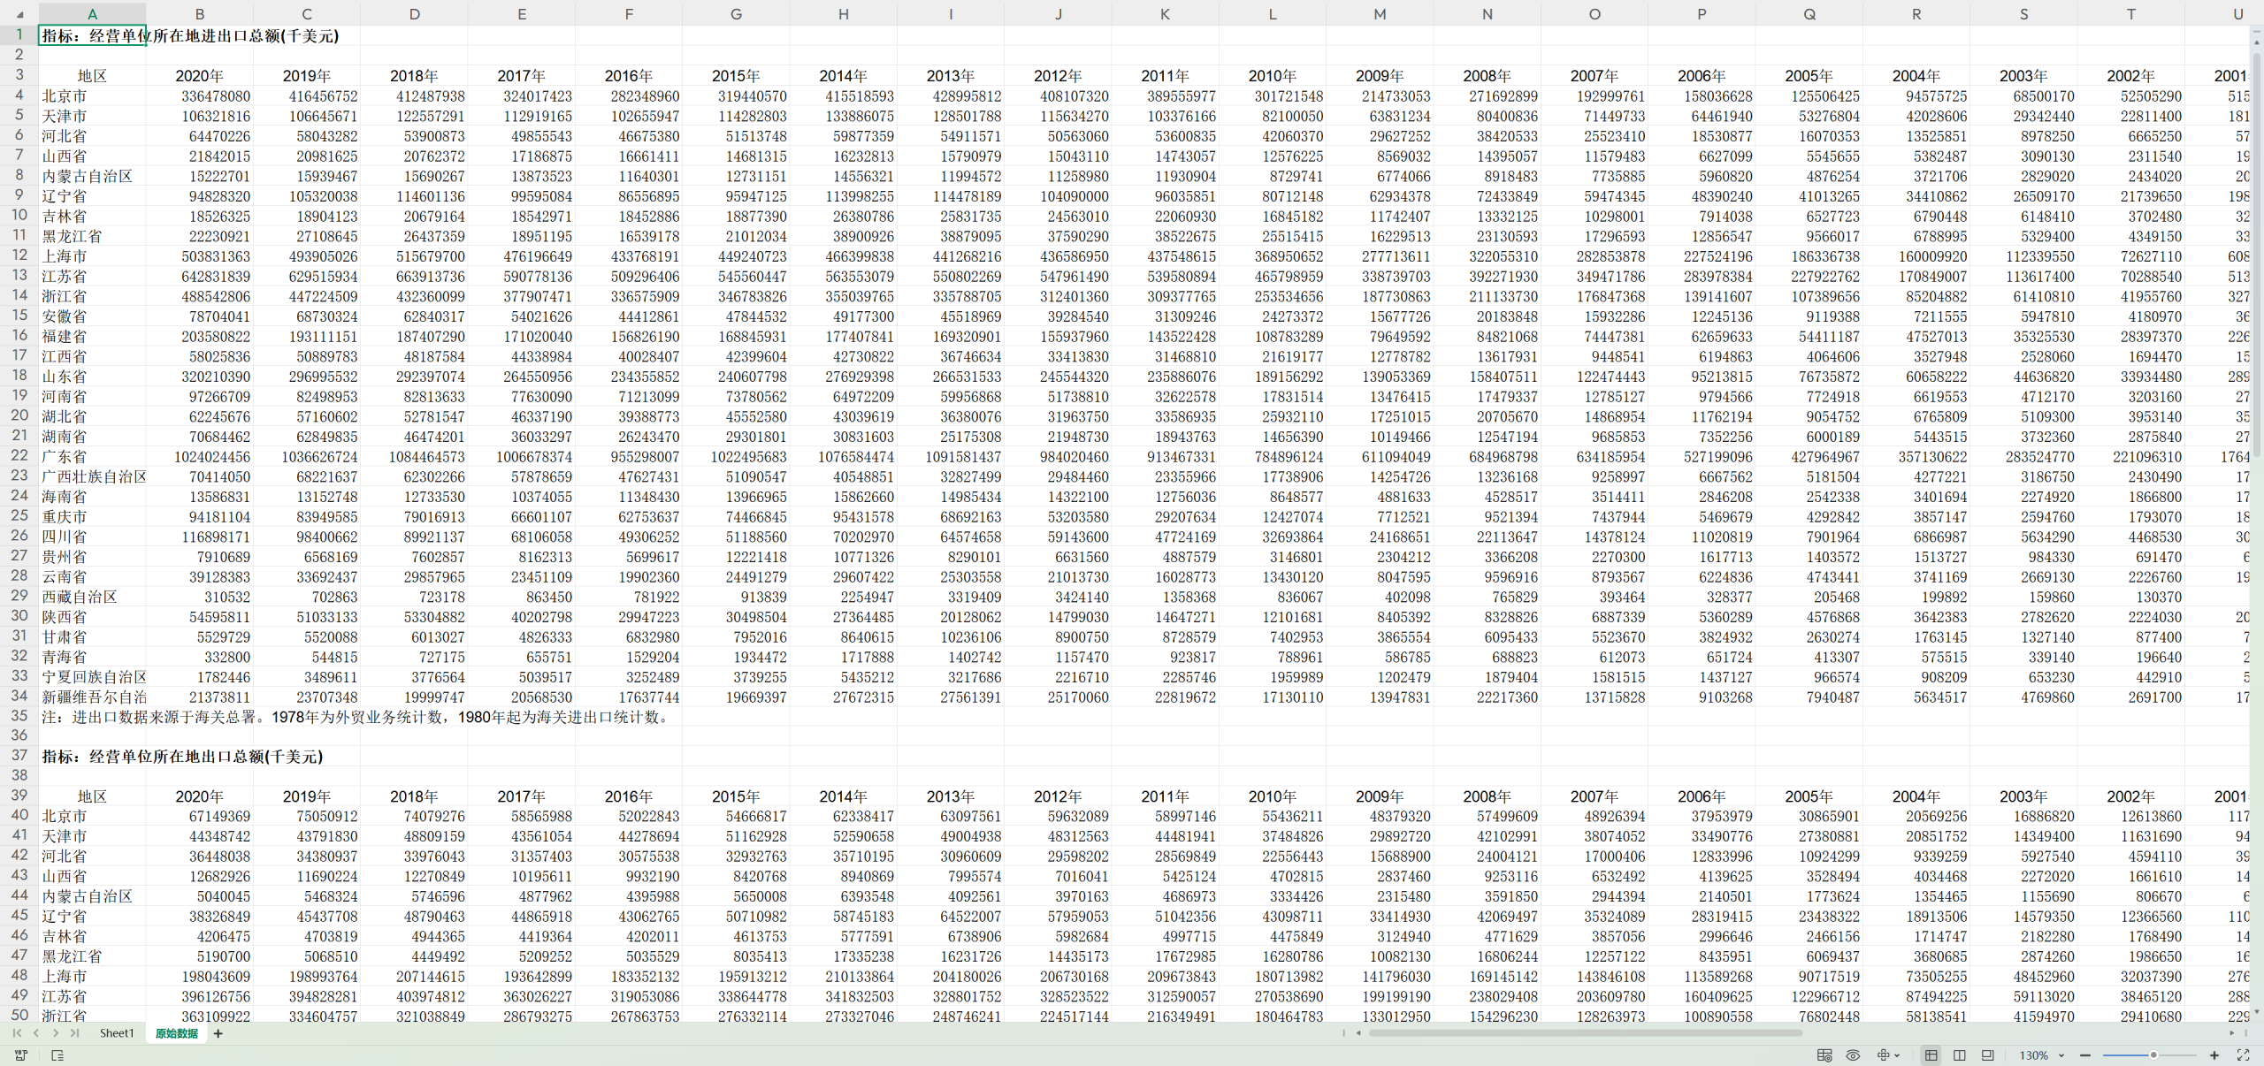The width and height of the screenshot is (2264, 1066).
Task: Enter full screen mode
Action: point(2243,1055)
